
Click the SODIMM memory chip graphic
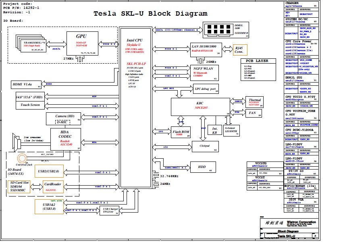219,30
